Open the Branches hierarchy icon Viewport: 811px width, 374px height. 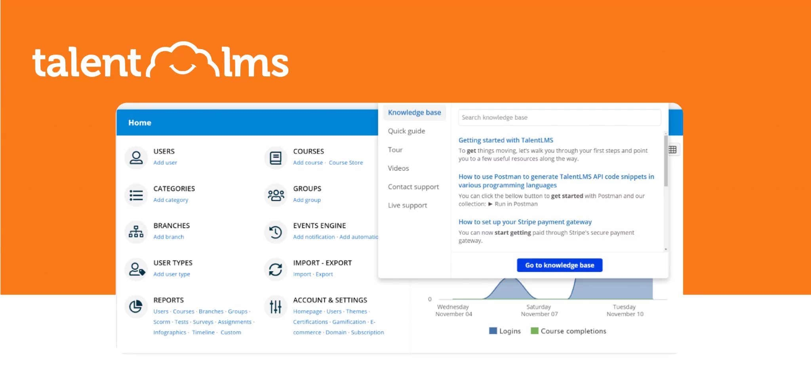136,232
